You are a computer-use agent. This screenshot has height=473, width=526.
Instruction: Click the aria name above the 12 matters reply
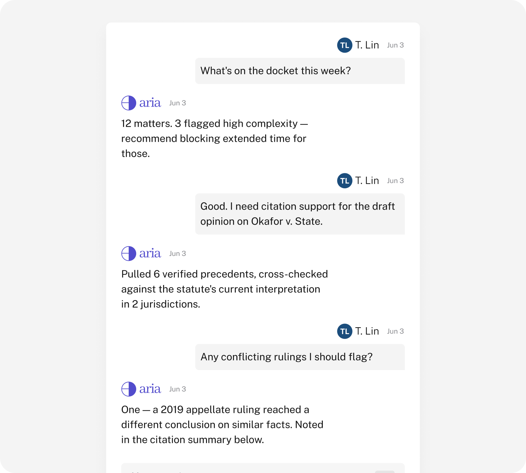(x=150, y=103)
